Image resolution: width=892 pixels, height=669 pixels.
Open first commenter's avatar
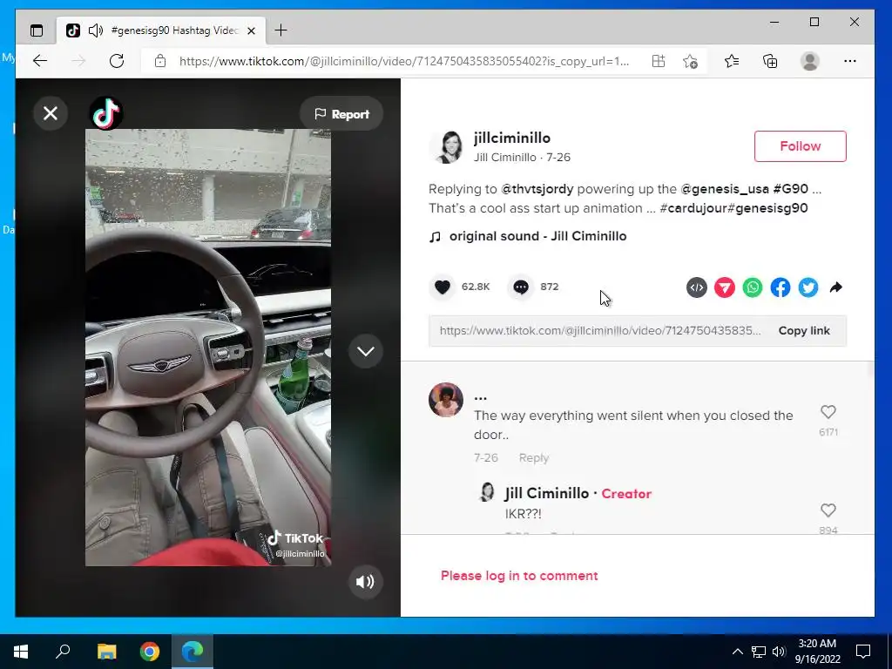[x=445, y=400]
